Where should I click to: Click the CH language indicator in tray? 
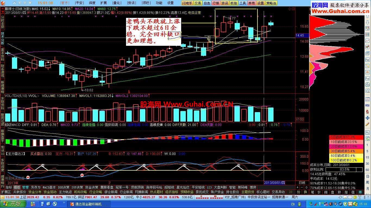293,204
